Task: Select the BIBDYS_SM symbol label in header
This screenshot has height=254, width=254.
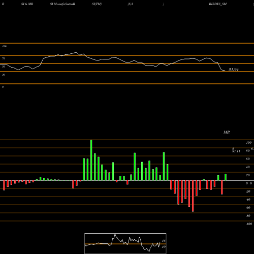Action: 217,4
